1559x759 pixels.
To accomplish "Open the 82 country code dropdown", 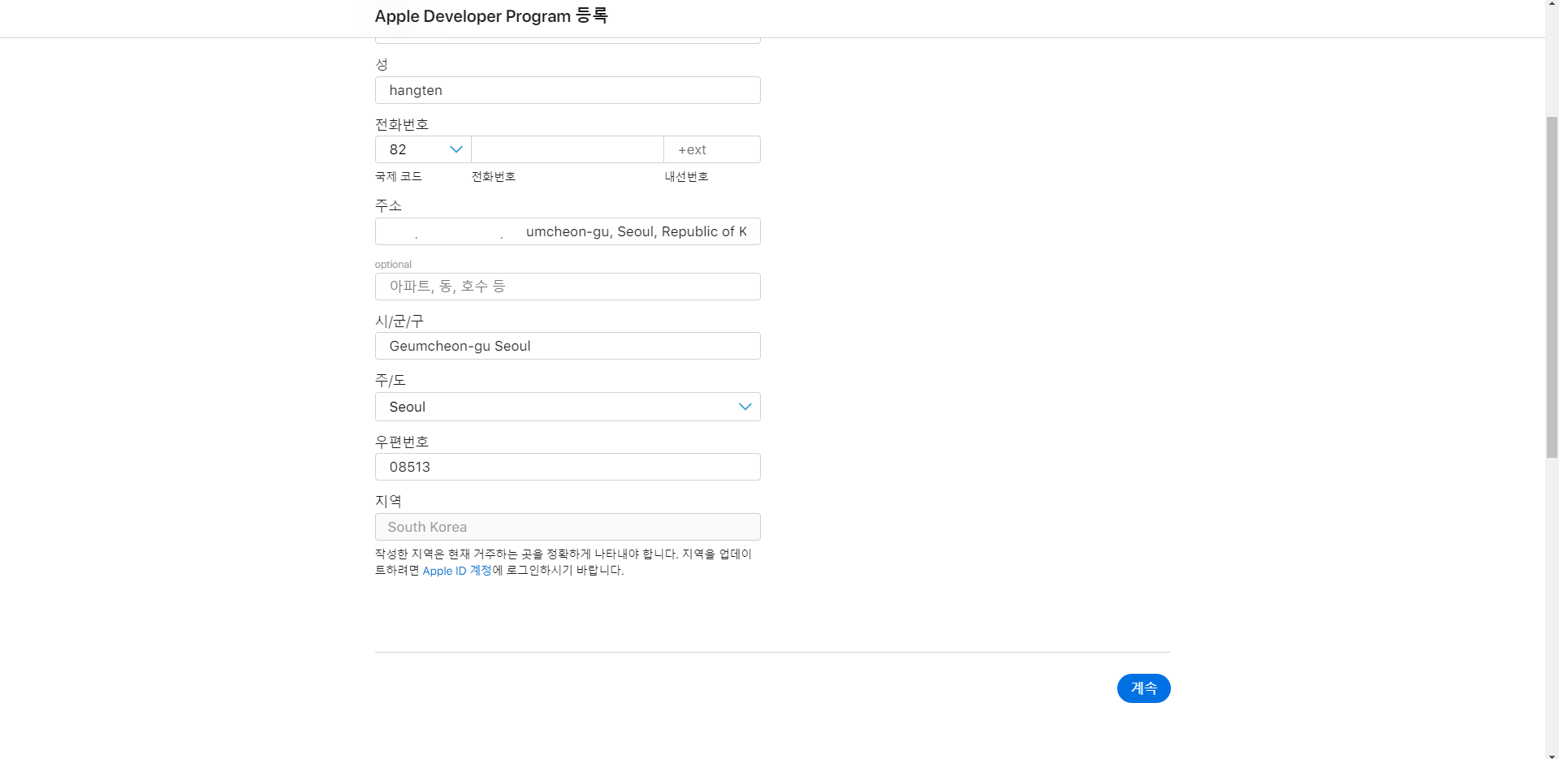I will click(423, 149).
